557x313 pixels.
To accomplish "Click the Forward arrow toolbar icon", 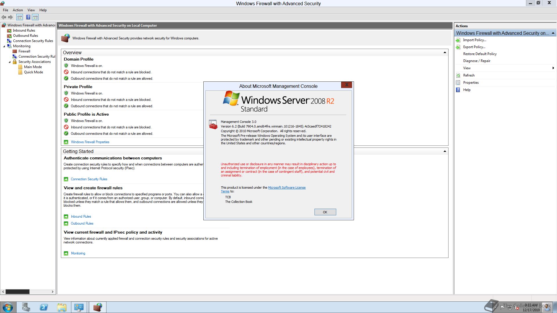I will pyautogui.click(x=10, y=17).
